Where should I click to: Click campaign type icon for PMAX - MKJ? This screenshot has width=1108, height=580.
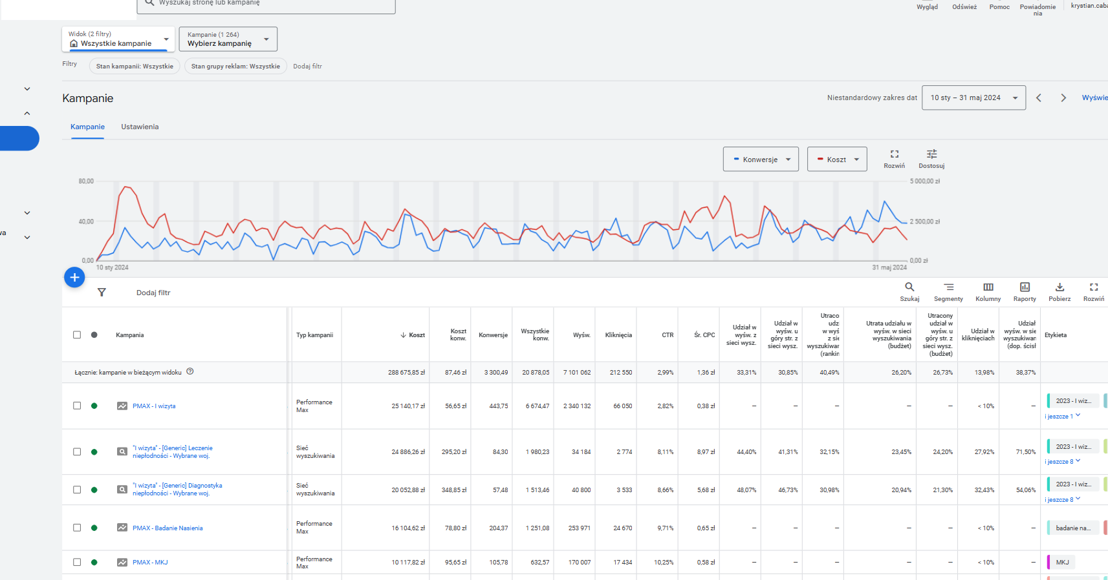coord(122,563)
